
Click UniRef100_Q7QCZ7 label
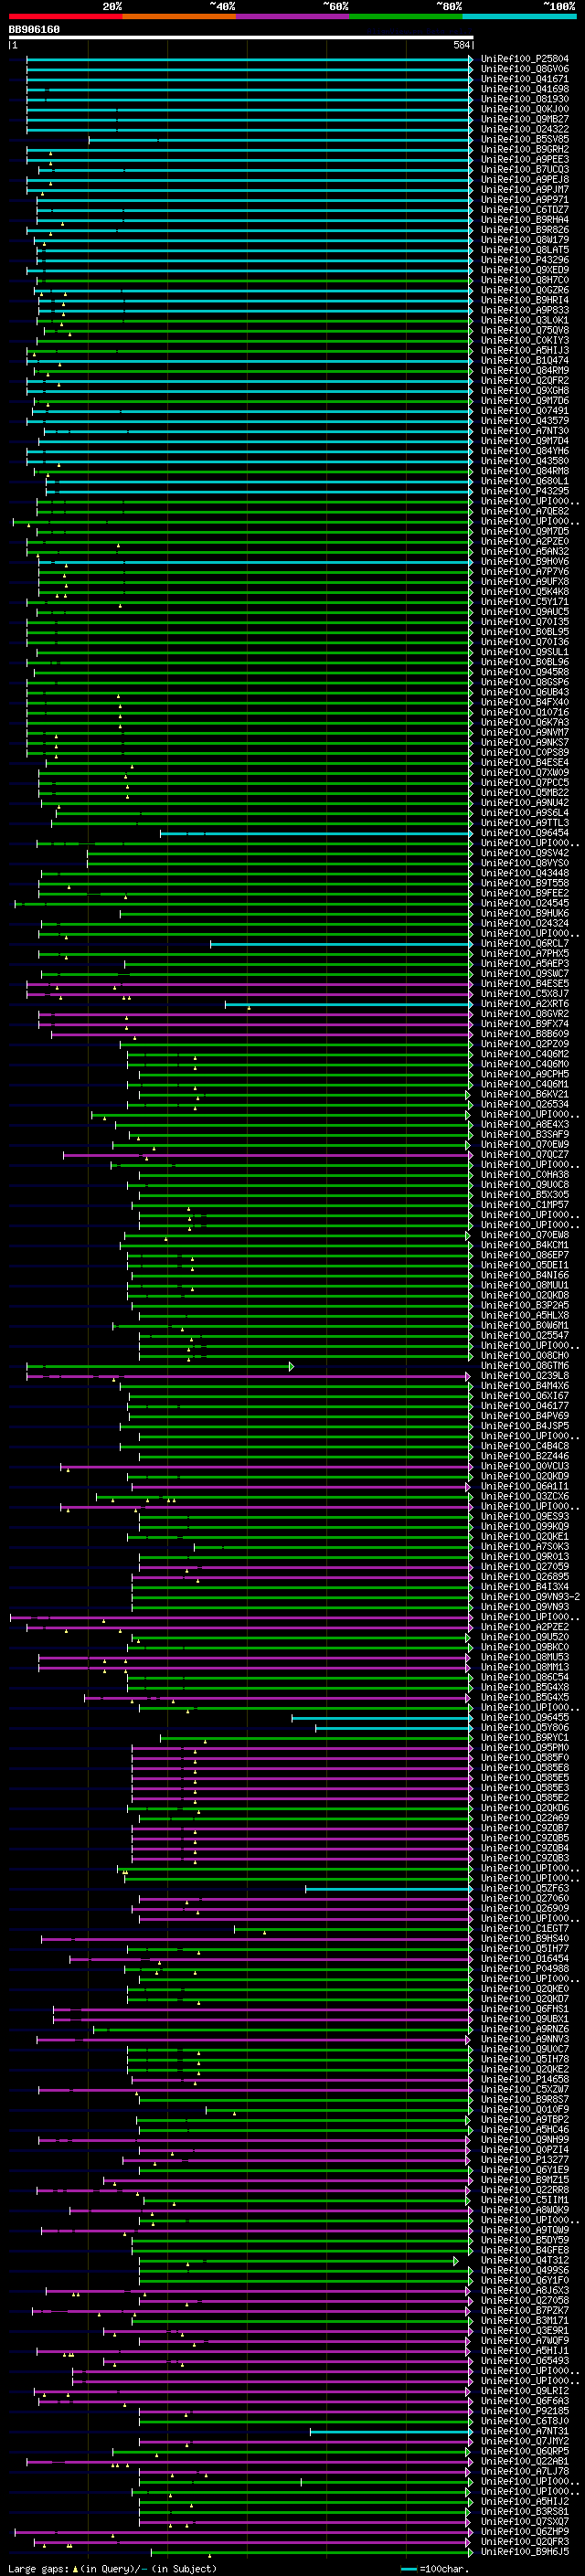[525, 1154]
